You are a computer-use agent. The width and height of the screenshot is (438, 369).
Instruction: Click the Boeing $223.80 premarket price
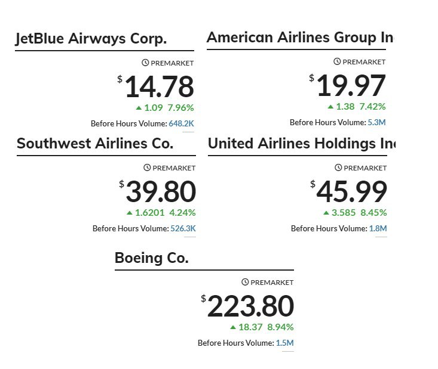click(x=247, y=306)
